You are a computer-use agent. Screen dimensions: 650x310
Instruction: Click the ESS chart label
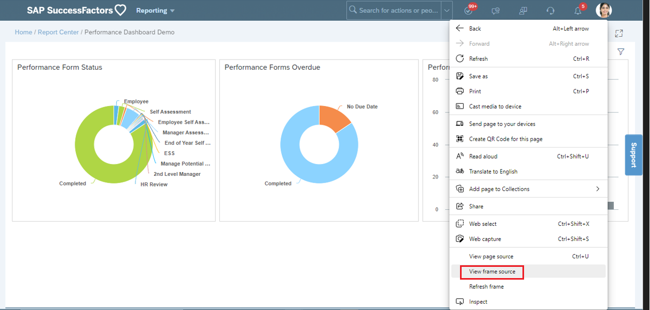pos(169,153)
